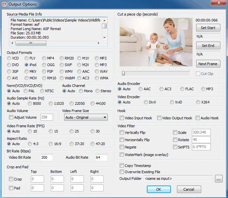This screenshot has width=228, height=198.
Task: Select the MP4 output format
Action: [44, 58]
